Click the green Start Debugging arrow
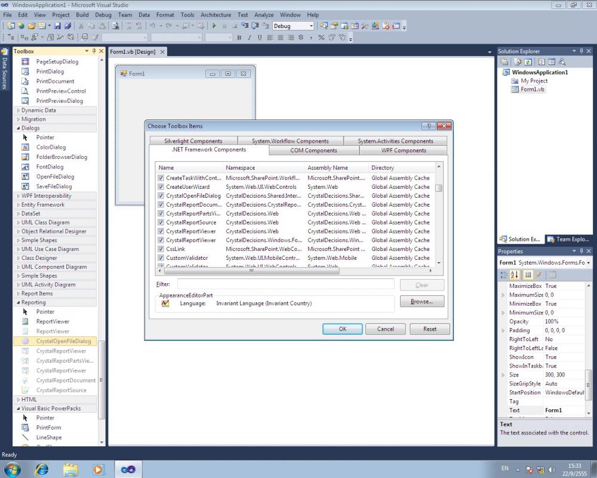The width and height of the screenshot is (597, 478). (x=214, y=26)
